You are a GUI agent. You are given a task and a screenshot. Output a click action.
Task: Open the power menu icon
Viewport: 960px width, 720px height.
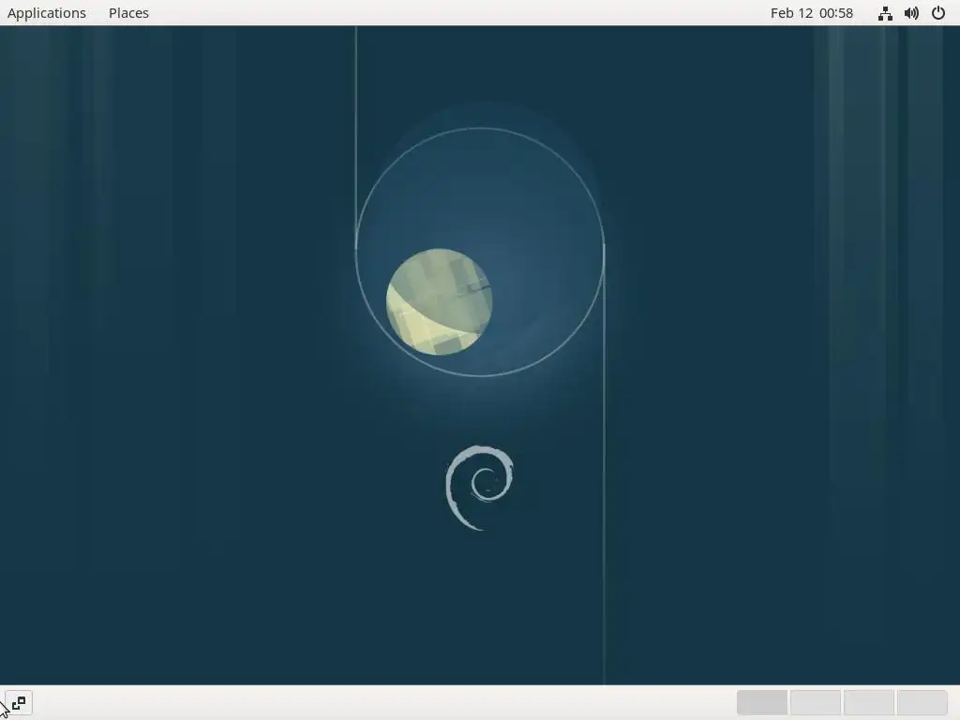point(937,13)
